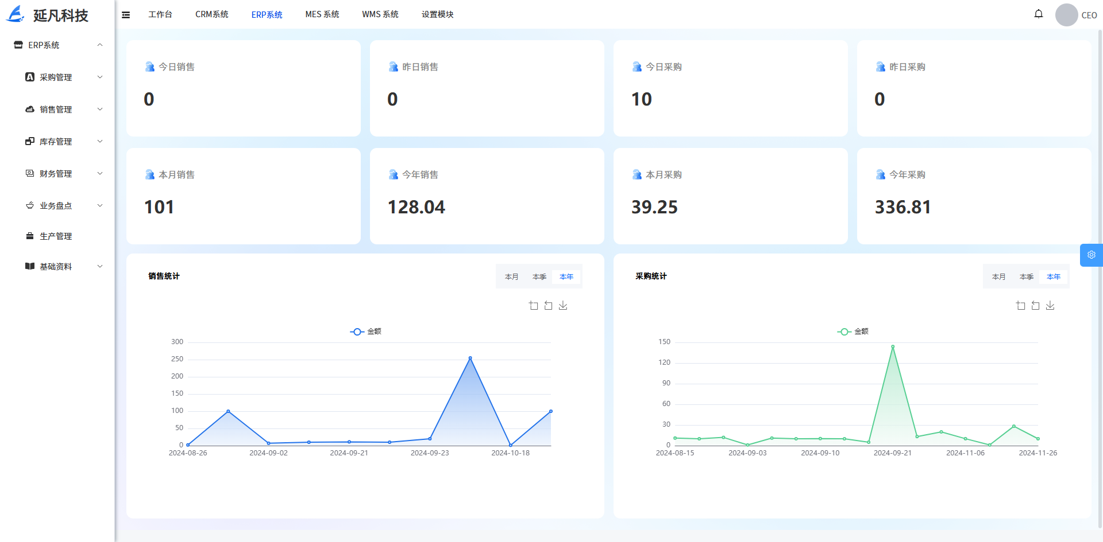
Task: Open 生产管理 in the sidebar
Action: point(56,236)
